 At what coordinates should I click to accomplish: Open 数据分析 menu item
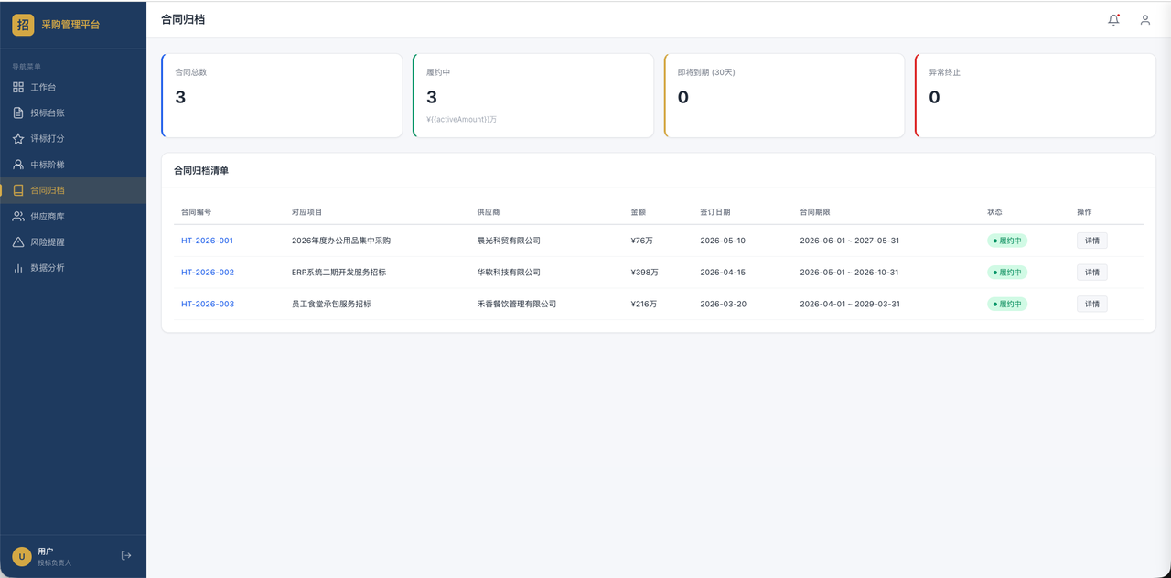(x=73, y=268)
